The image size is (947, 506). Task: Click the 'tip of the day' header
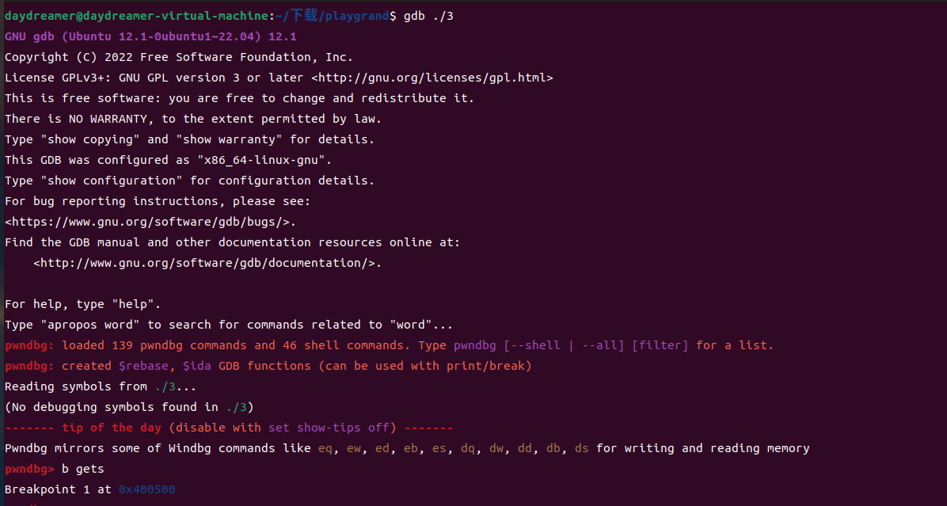tap(112, 428)
